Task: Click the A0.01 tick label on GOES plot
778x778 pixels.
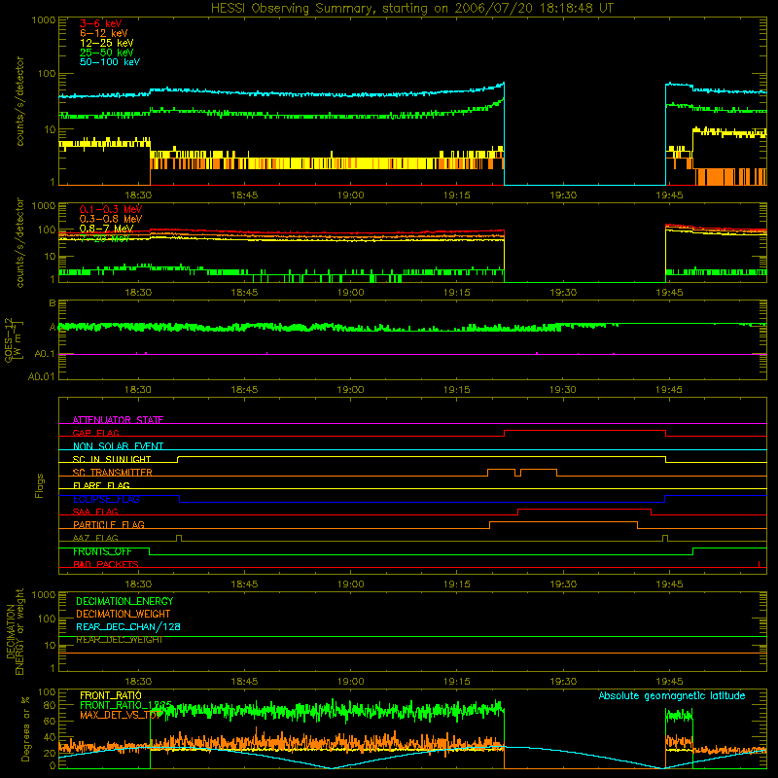Action: pyautogui.click(x=42, y=376)
